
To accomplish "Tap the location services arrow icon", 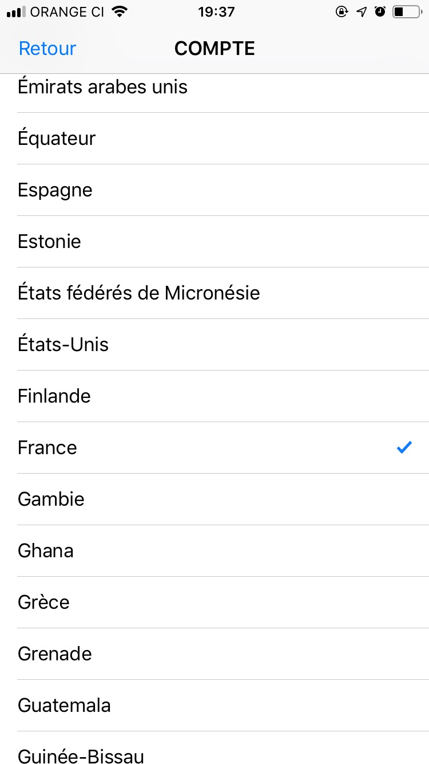I will tap(361, 12).
